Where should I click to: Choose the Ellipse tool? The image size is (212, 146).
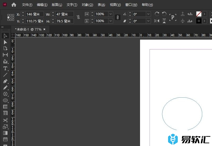(5, 101)
